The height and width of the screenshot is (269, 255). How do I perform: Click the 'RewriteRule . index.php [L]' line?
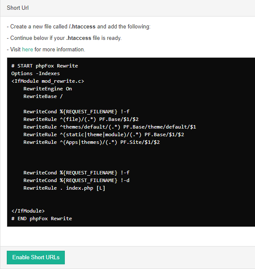(x=64, y=188)
